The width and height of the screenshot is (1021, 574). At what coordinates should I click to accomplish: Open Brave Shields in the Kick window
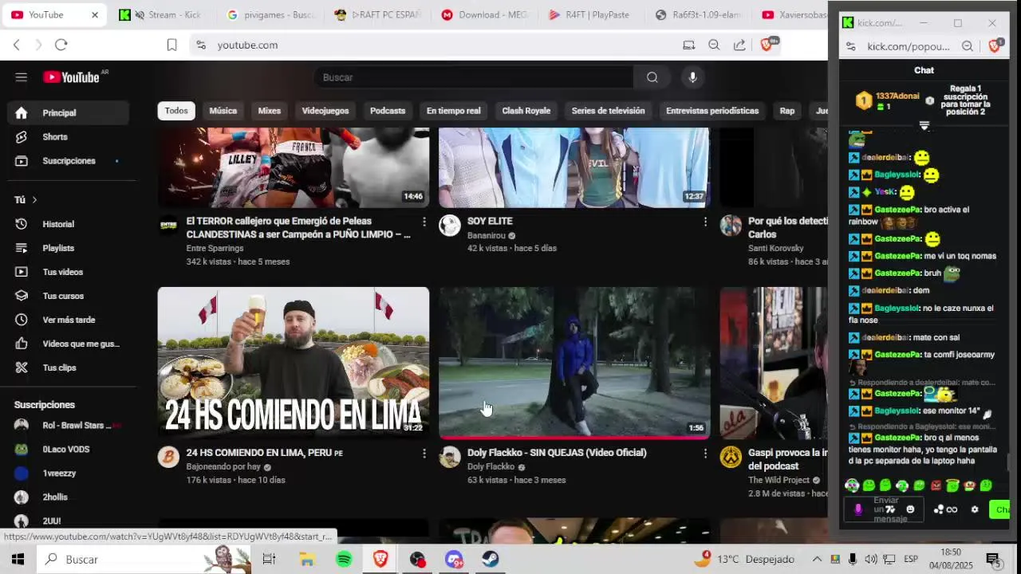pos(995,46)
